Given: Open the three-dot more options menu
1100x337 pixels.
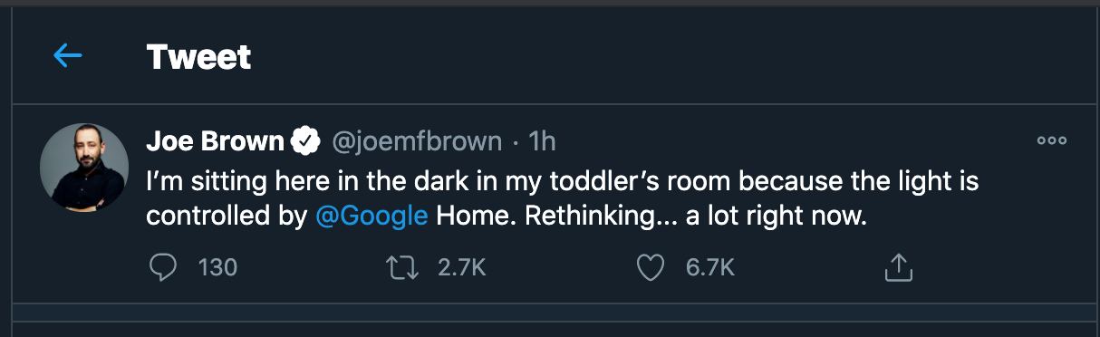Looking at the screenshot, I should tap(1052, 141).
